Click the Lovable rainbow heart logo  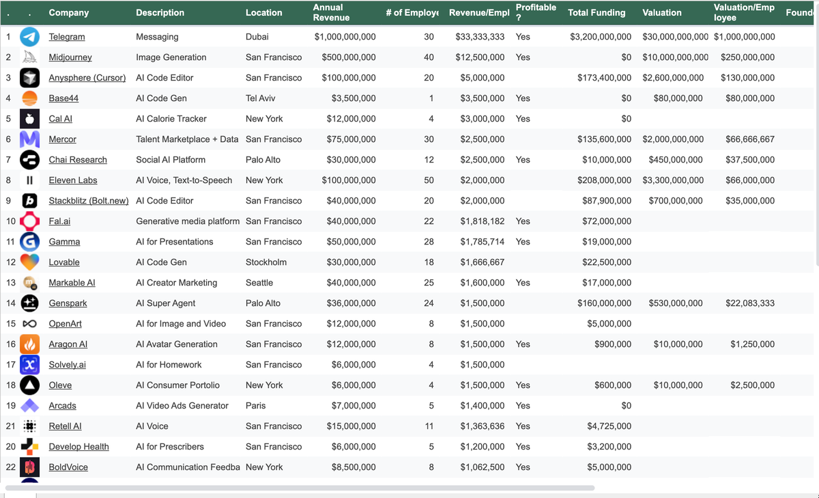29,262
